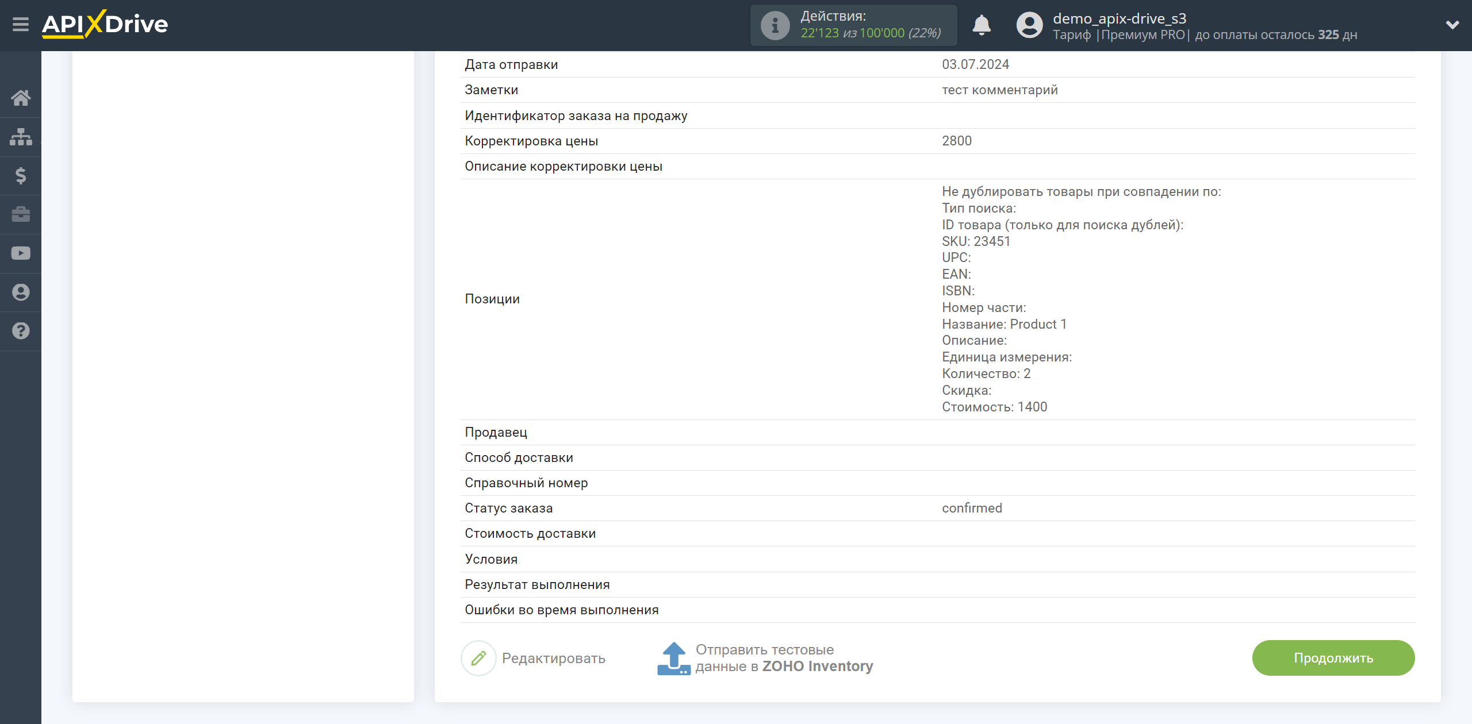Click 'Количество: 2' line
This screenshot has height=724, width=1472.
pos(986,373)
